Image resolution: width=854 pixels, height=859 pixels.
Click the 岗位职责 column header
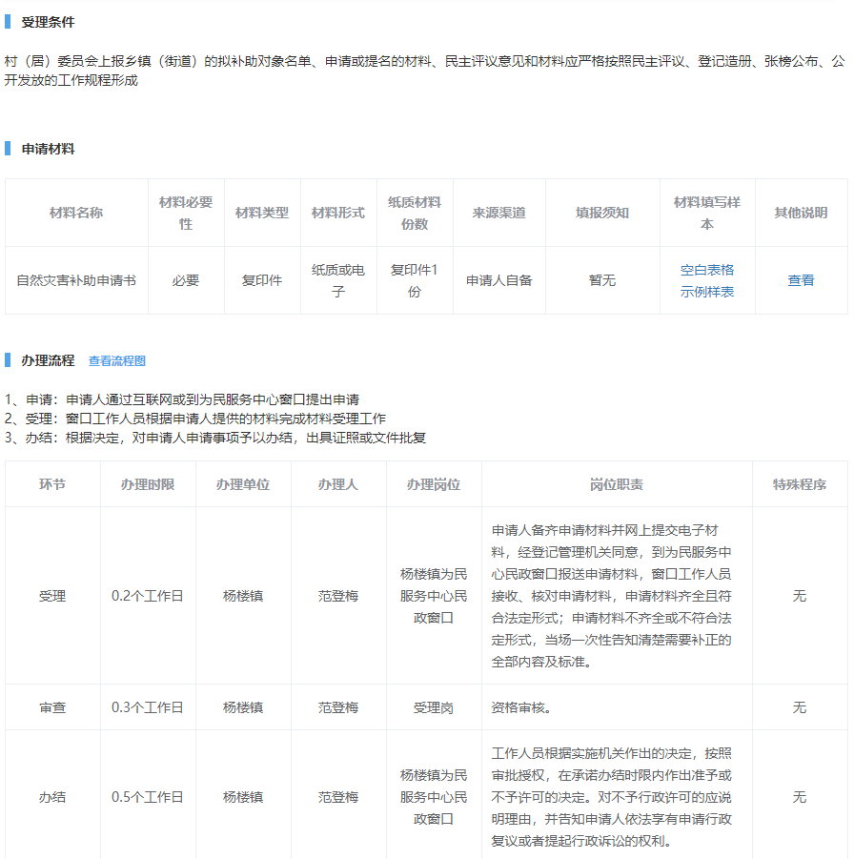(x=617, y=484)
